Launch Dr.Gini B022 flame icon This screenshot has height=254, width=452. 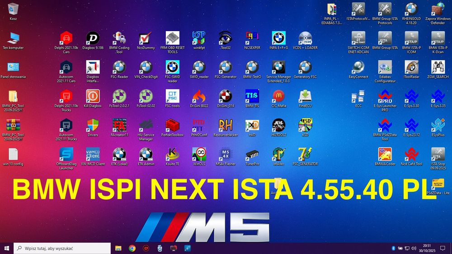tap(199, 96)
